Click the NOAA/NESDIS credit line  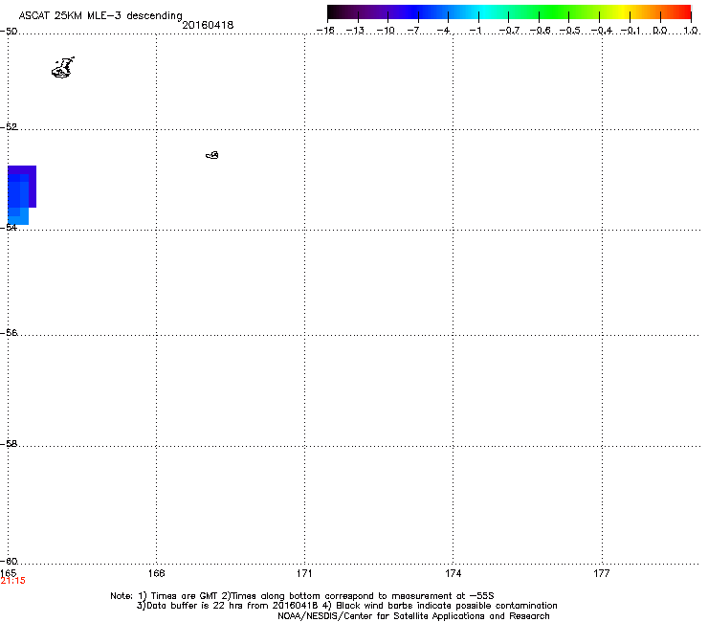point(413,616)
